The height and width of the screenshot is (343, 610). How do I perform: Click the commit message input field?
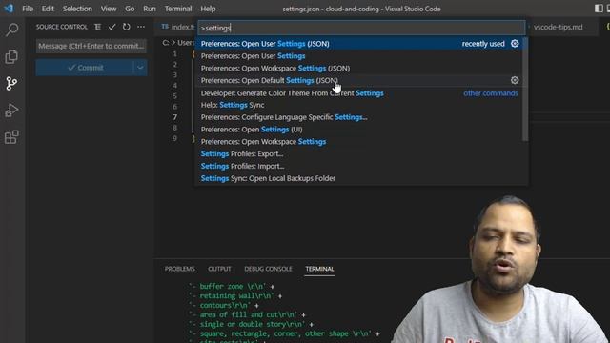coord(91,46)
